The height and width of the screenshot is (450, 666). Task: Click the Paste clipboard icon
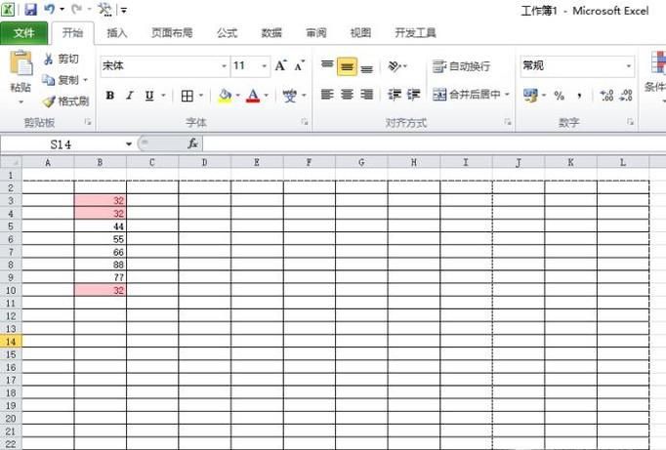pos(21,63)
